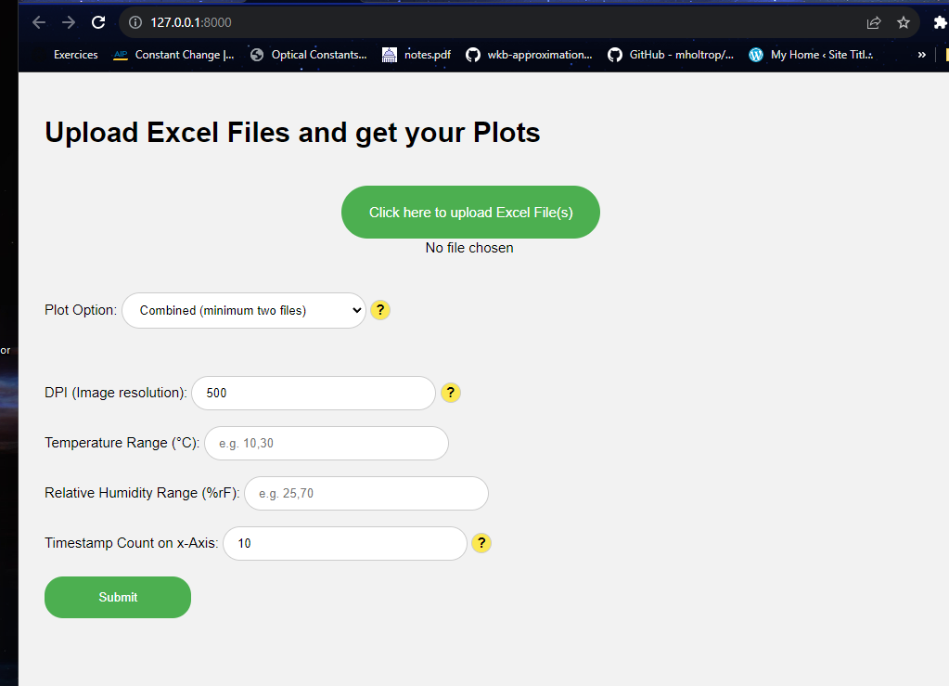The image size is (949, 686).
Task: Open the Plot Option dropdown
Action: click(x=243, y=310)
